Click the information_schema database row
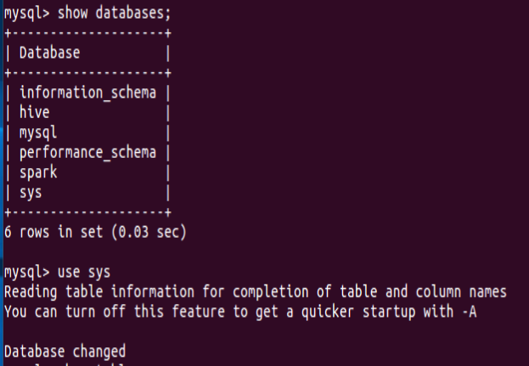The width and height of the screenshot is (529, 366). click(x=87, y=93)
